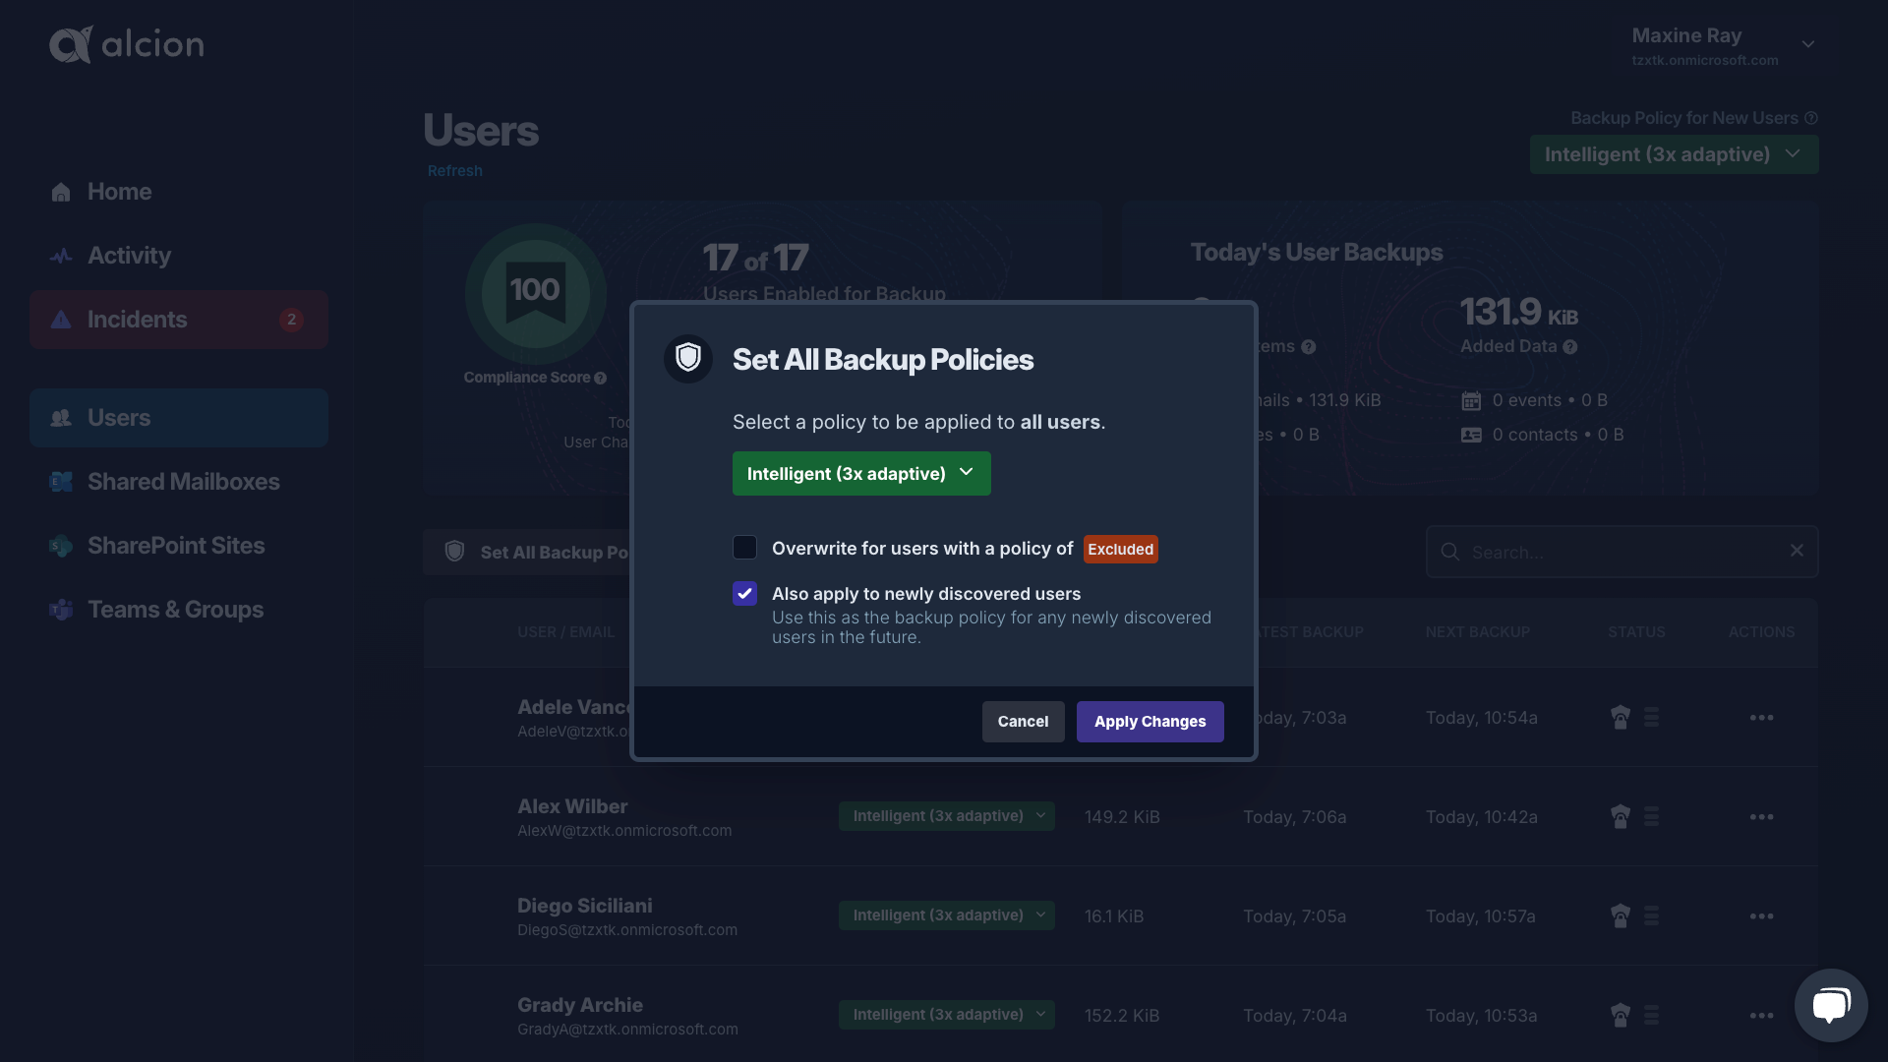Open Incidents in sidebar
Screen dimensions: 1888x1062
(179, 320)
